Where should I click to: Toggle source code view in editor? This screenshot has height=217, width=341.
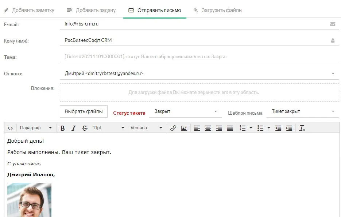10,128
